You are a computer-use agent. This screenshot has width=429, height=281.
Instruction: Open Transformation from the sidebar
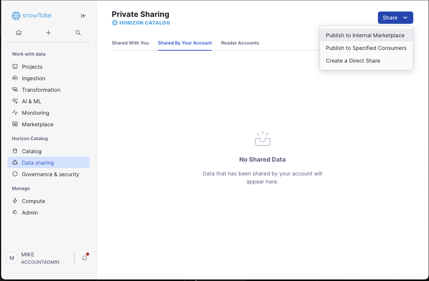tap(48, 90)
